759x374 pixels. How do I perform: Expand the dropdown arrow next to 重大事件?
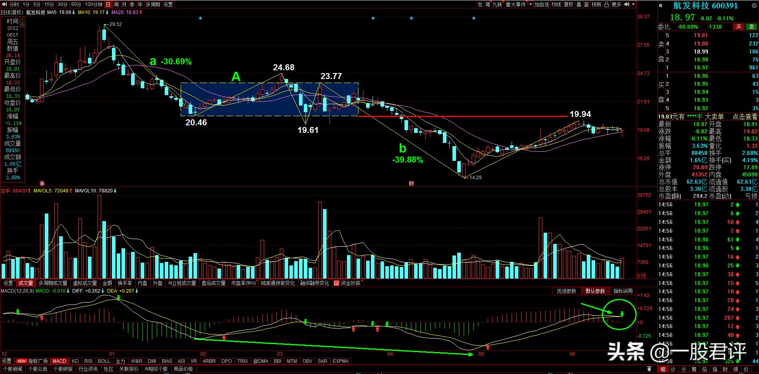coord(531,4)
